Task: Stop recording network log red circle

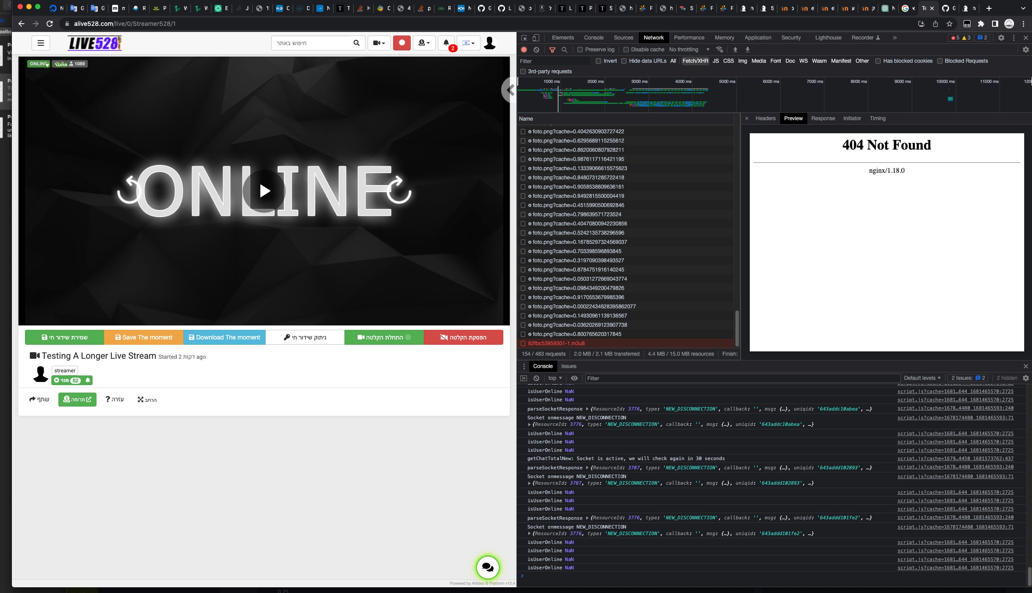Action: click(x=524, y=50)
